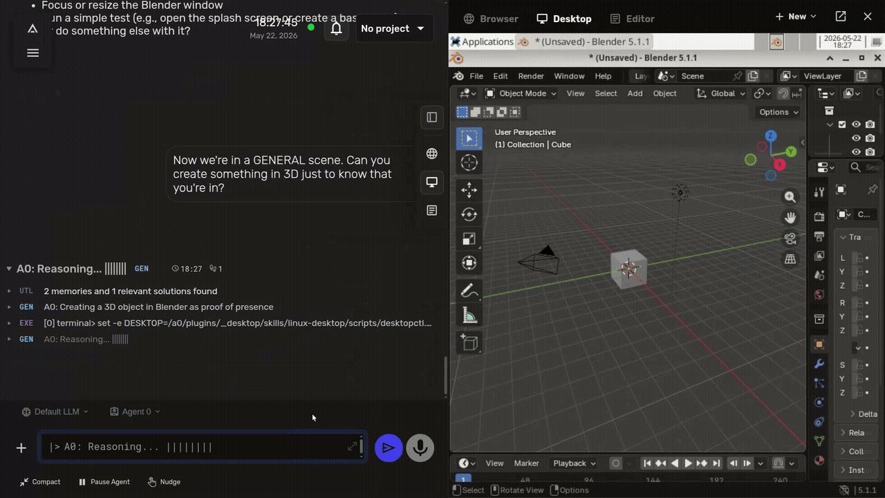Toggle the sidebar panel icon in Agent Zero
Screen dimensions: 885x498
[432, 118]
